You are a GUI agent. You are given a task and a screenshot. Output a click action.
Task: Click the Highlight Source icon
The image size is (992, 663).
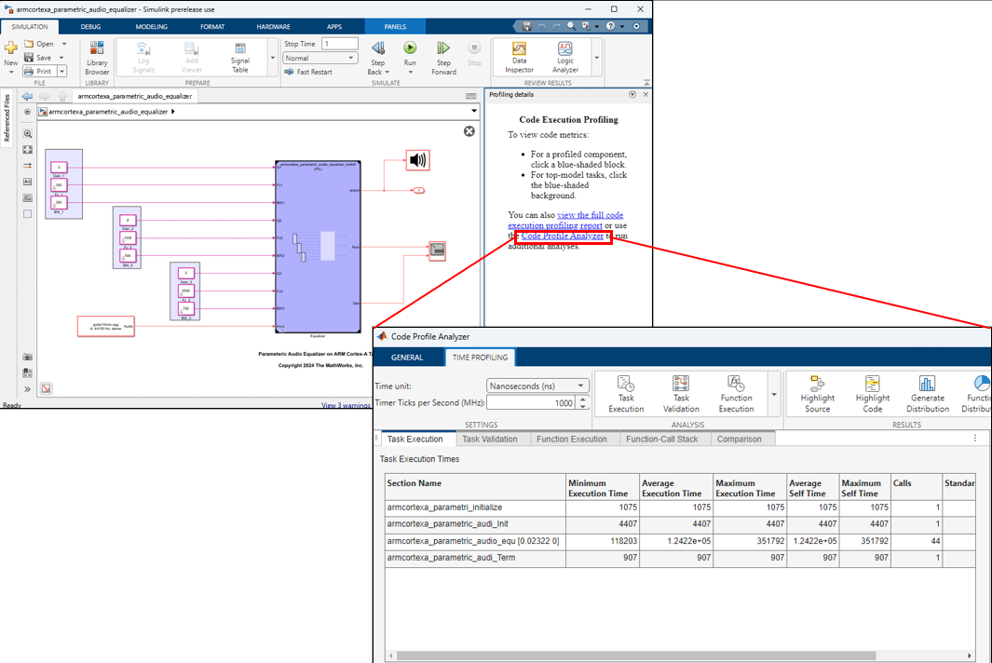click(x=817, y=391)
